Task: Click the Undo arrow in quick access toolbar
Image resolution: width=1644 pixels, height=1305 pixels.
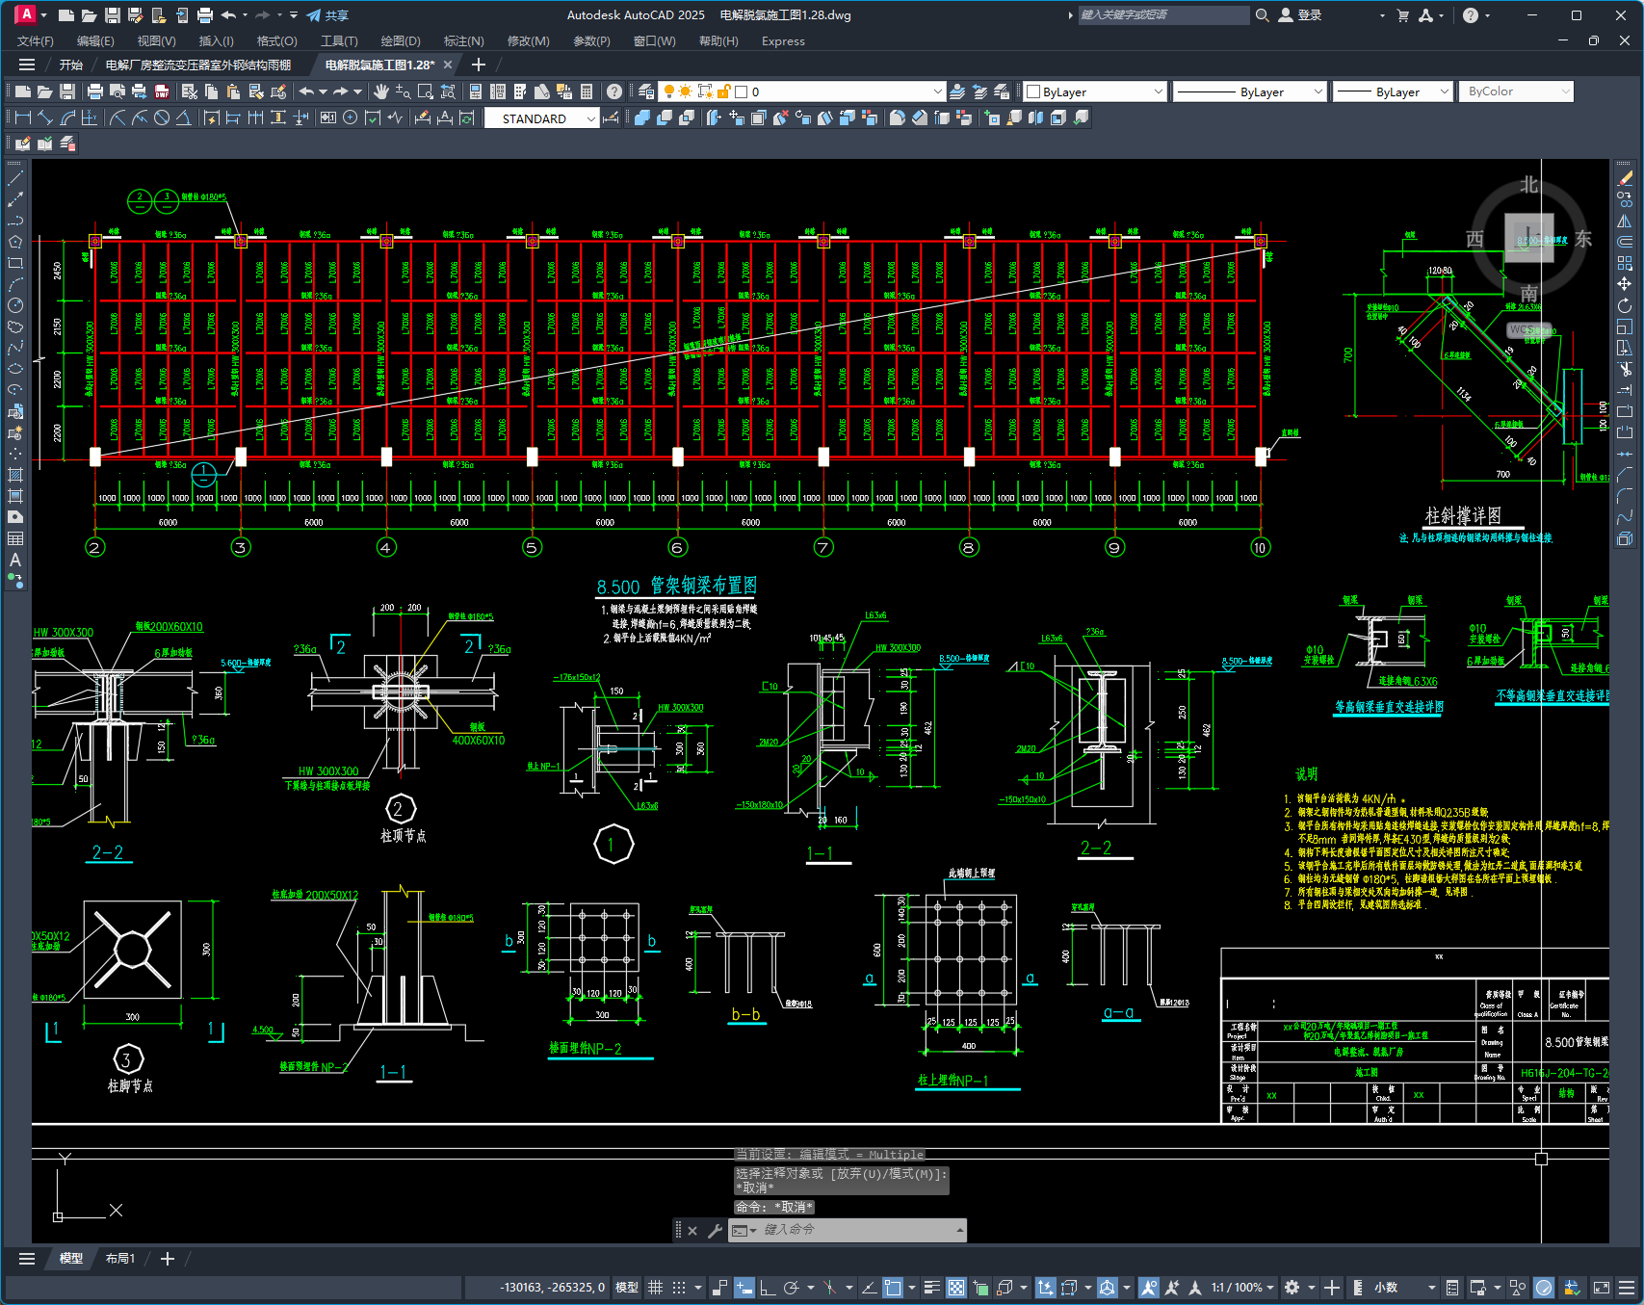Action: [228, 15]
